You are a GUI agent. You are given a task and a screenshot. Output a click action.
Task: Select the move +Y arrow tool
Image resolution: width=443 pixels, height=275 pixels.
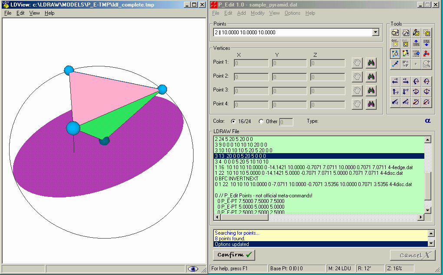click(405, 92)
